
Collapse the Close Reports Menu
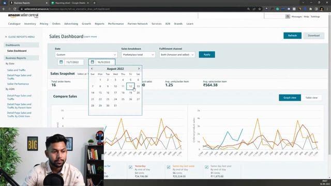coord(20,37)
